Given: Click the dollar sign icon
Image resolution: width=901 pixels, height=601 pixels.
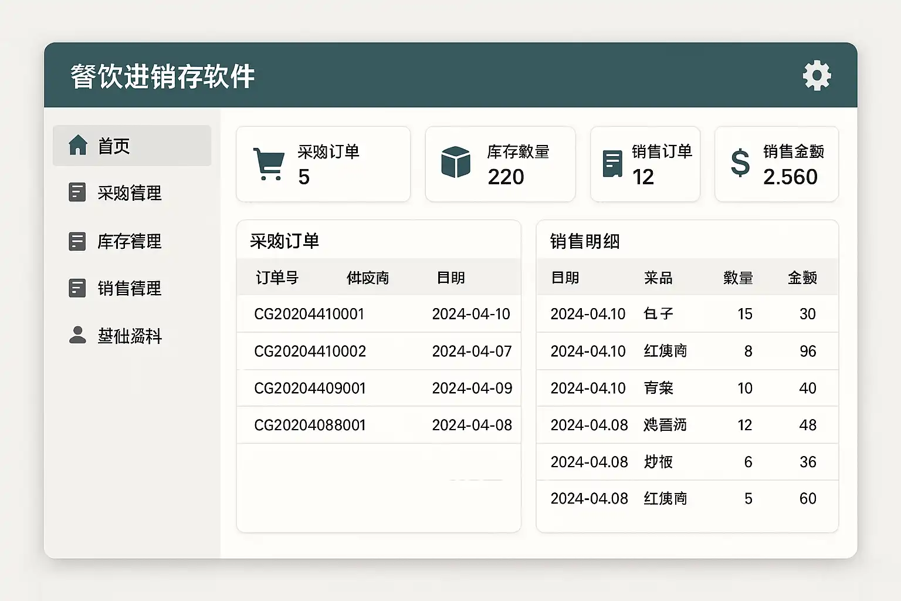Looking at the screenshot, I should (x=740, y=163).
